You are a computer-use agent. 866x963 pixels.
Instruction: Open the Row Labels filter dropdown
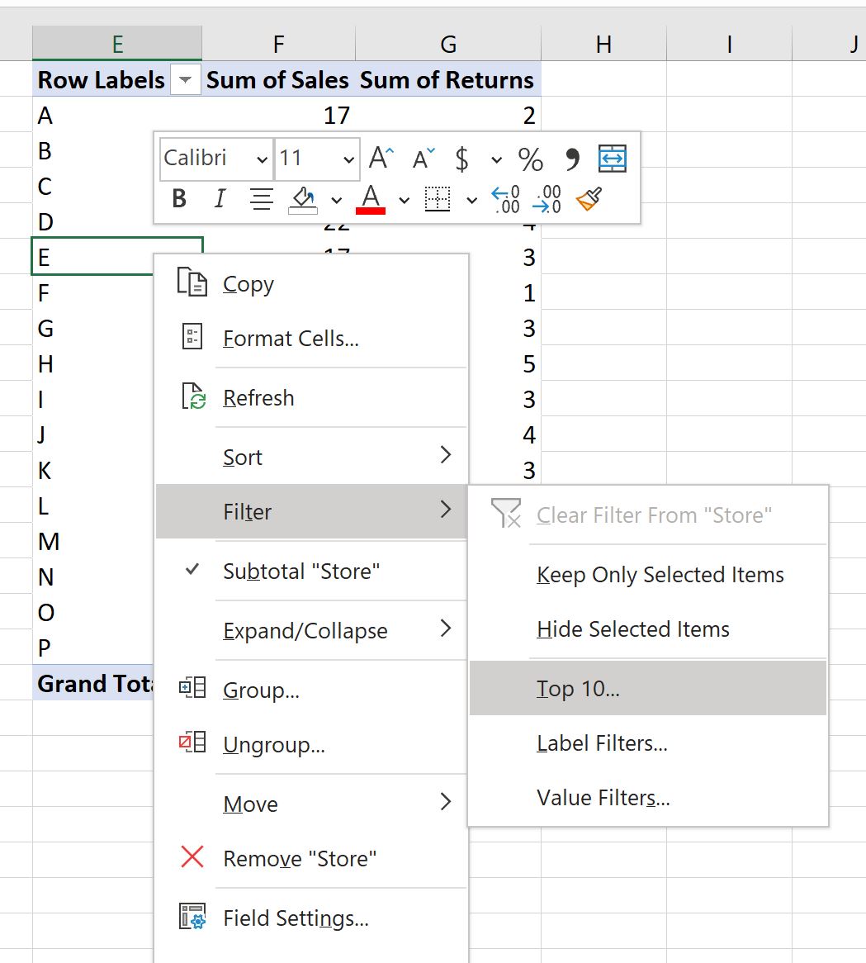click(186, 80)
